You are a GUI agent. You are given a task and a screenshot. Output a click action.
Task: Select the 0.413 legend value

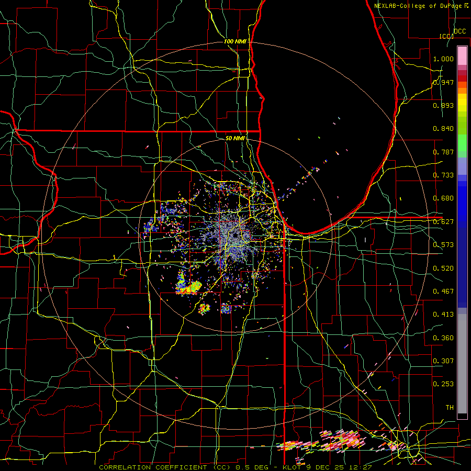coord(443,315)
